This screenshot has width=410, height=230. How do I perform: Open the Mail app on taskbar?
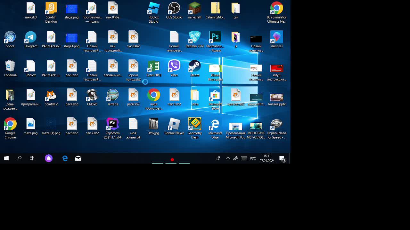[78, 158]
